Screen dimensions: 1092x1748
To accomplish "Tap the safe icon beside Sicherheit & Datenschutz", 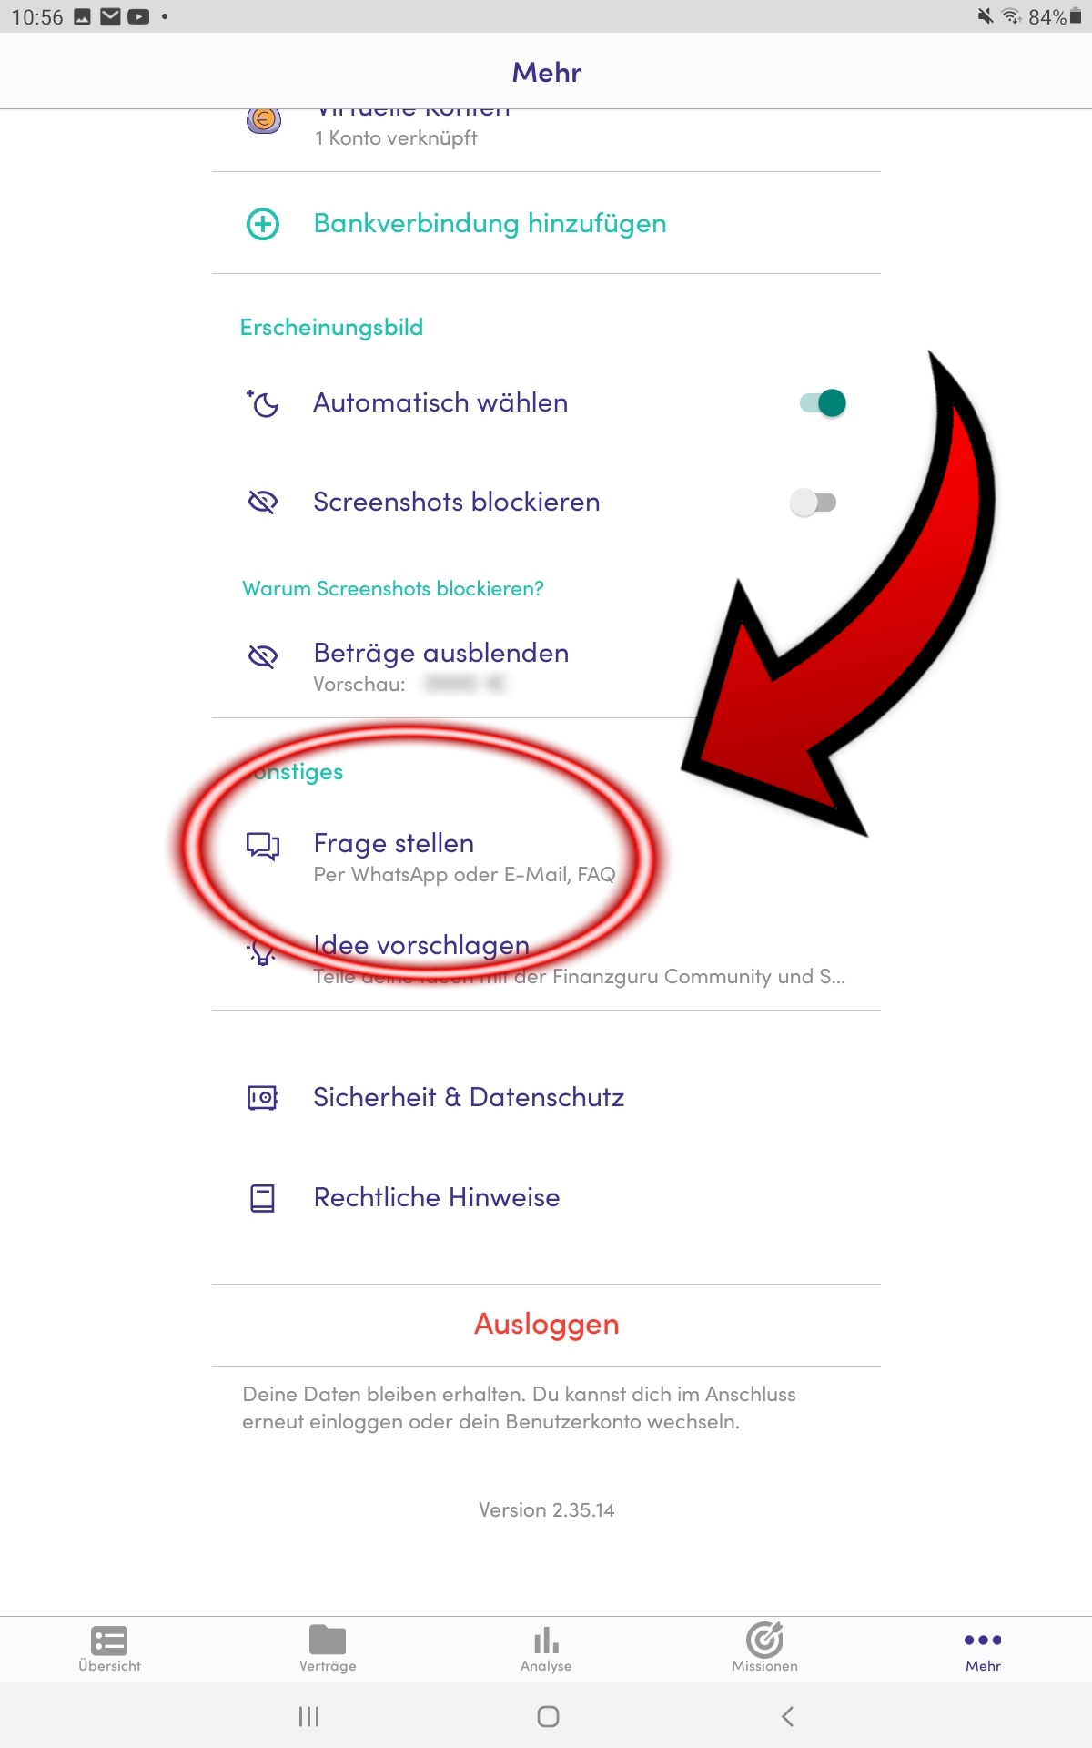I will [x=263, y=1098].
